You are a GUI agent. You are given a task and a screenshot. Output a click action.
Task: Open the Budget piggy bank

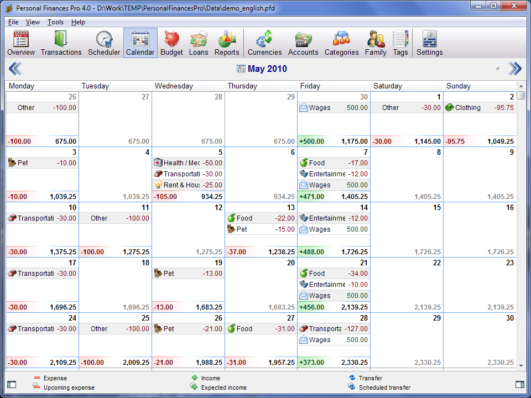[171, 43]
